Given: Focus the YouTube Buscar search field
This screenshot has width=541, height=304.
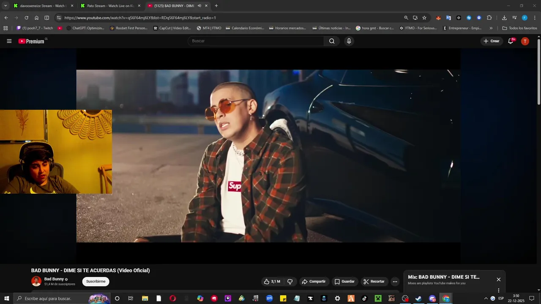Looking at the screenshot, I should click(256, 41).
